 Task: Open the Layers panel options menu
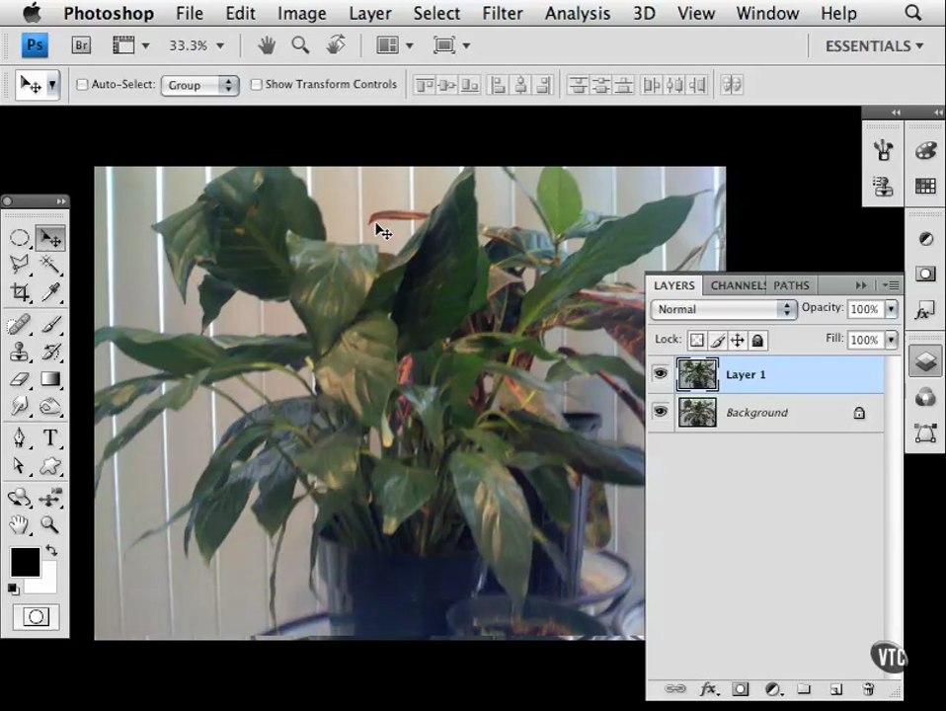[x=891, y=284]
